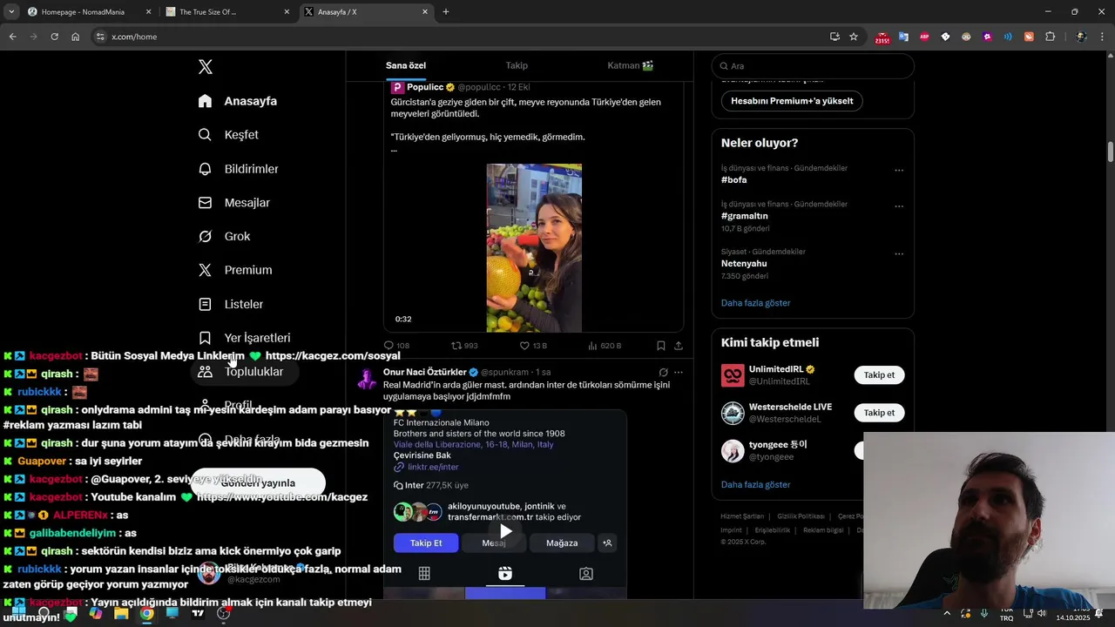The width and height of the screenshot is (1115, 627).
Task: Open the Google Translate extension icon
Action: pyautogui.click(x=903, y=37)
